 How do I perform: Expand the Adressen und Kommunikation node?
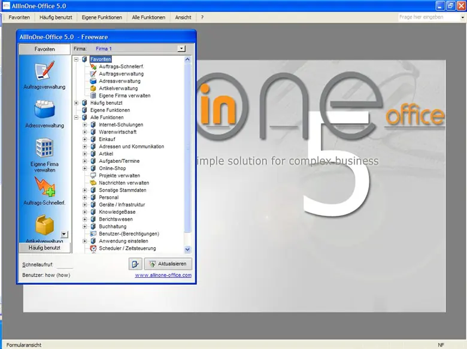point(85,147)
